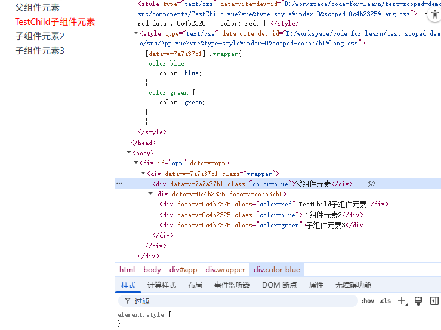Select html in the breadcrumb bar
Image resolution: width=441 pixels, height=330 pixels.
(127, 270)
